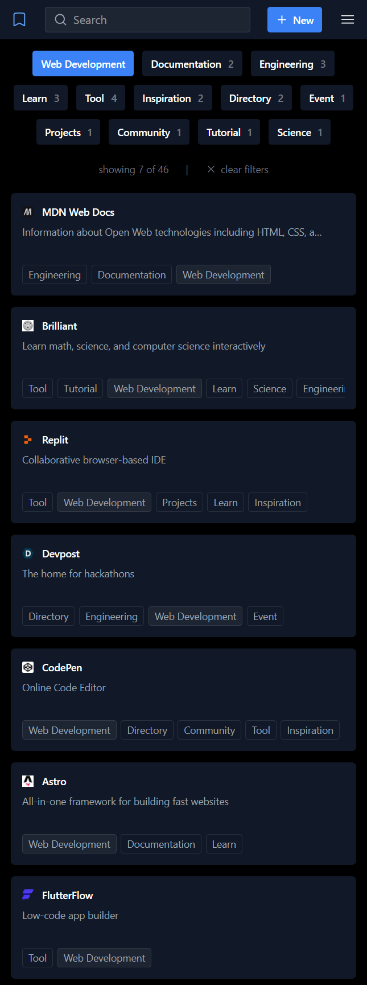Click the New button
This screenshot has width=367, height=985.
pyautogui.click(x=295, y=20)
